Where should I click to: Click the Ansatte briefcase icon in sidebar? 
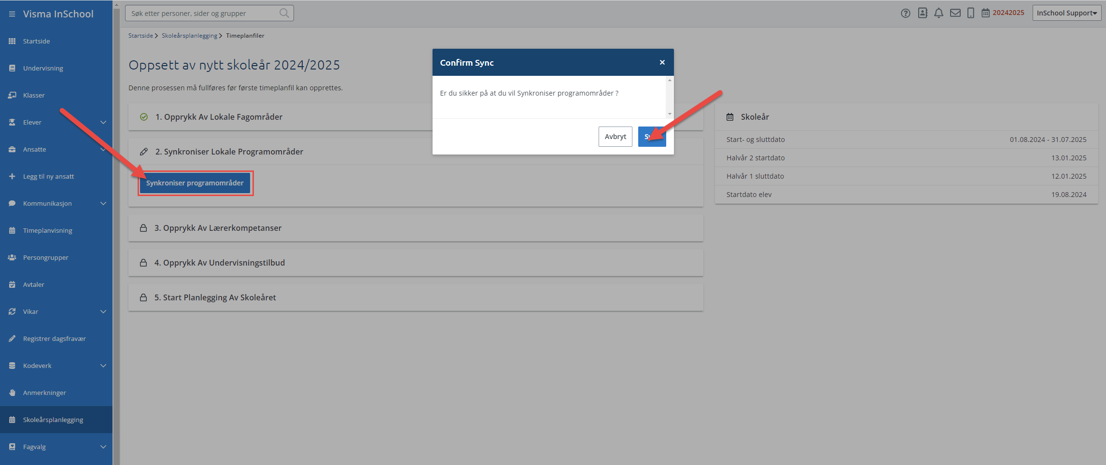tap(12, 149)
